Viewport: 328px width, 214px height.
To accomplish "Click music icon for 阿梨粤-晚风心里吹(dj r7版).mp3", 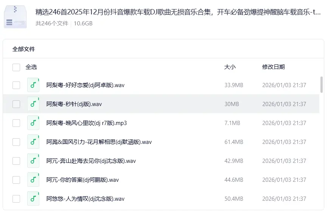I will click(x=33, y=123).
